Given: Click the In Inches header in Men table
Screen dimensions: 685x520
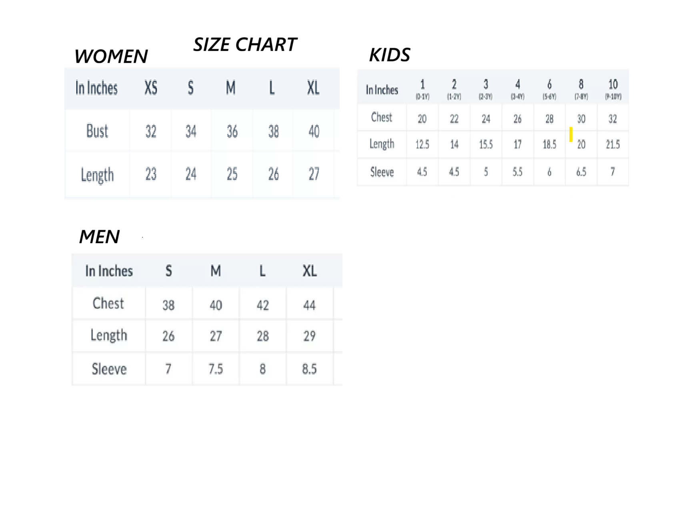Looking at the screenshot, I should (x=109, y=271).
